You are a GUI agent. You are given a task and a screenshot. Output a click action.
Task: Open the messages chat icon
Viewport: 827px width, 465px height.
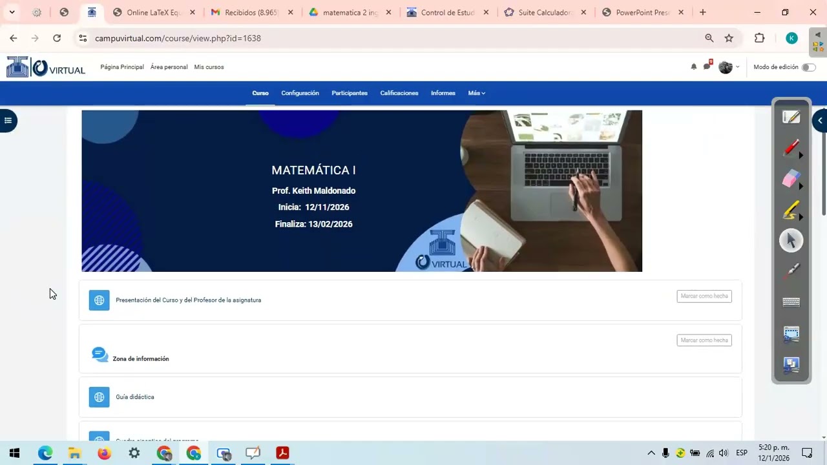707,66
